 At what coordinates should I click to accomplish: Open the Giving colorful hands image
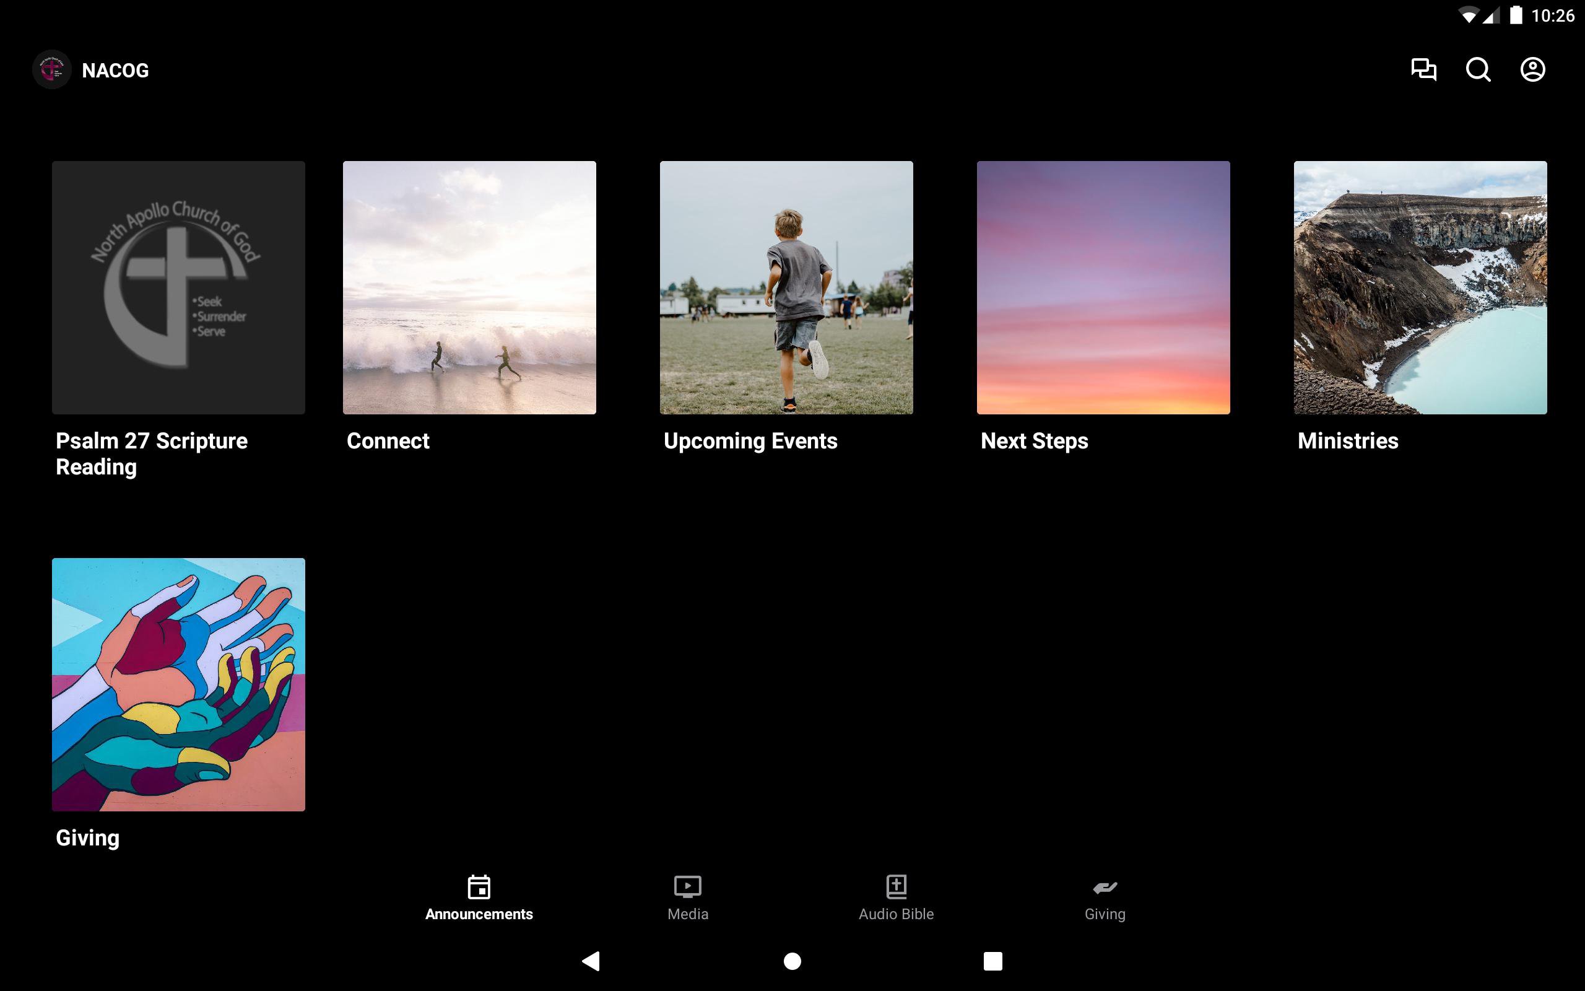point(178,684)
